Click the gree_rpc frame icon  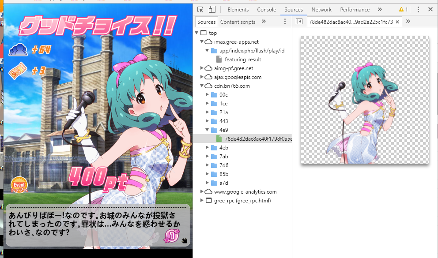click(x=209, y=200)
